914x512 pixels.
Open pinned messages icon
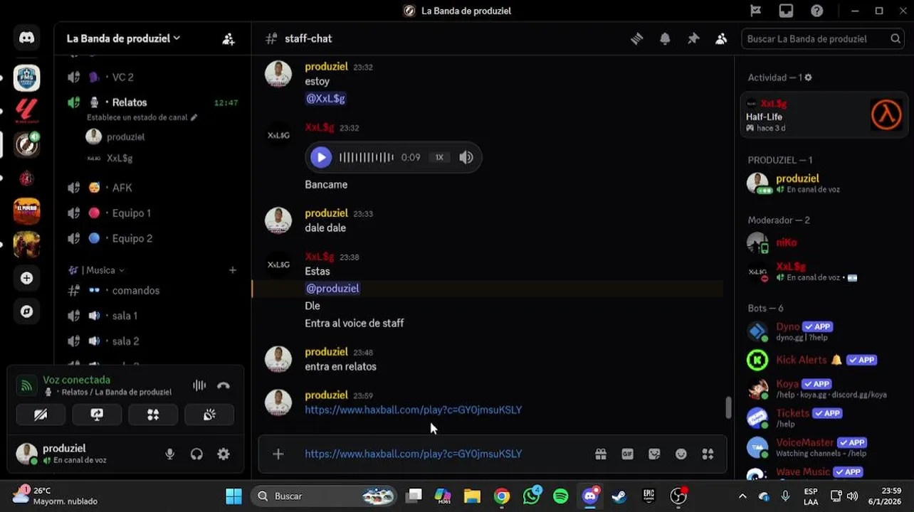tap(693, 39)
